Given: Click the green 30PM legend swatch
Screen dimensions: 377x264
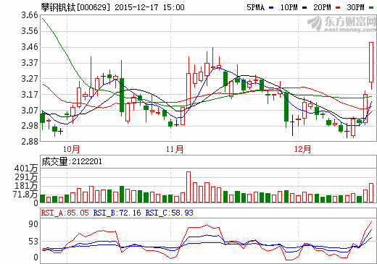Looking at the screenshot, I should (x=371, y=8).
